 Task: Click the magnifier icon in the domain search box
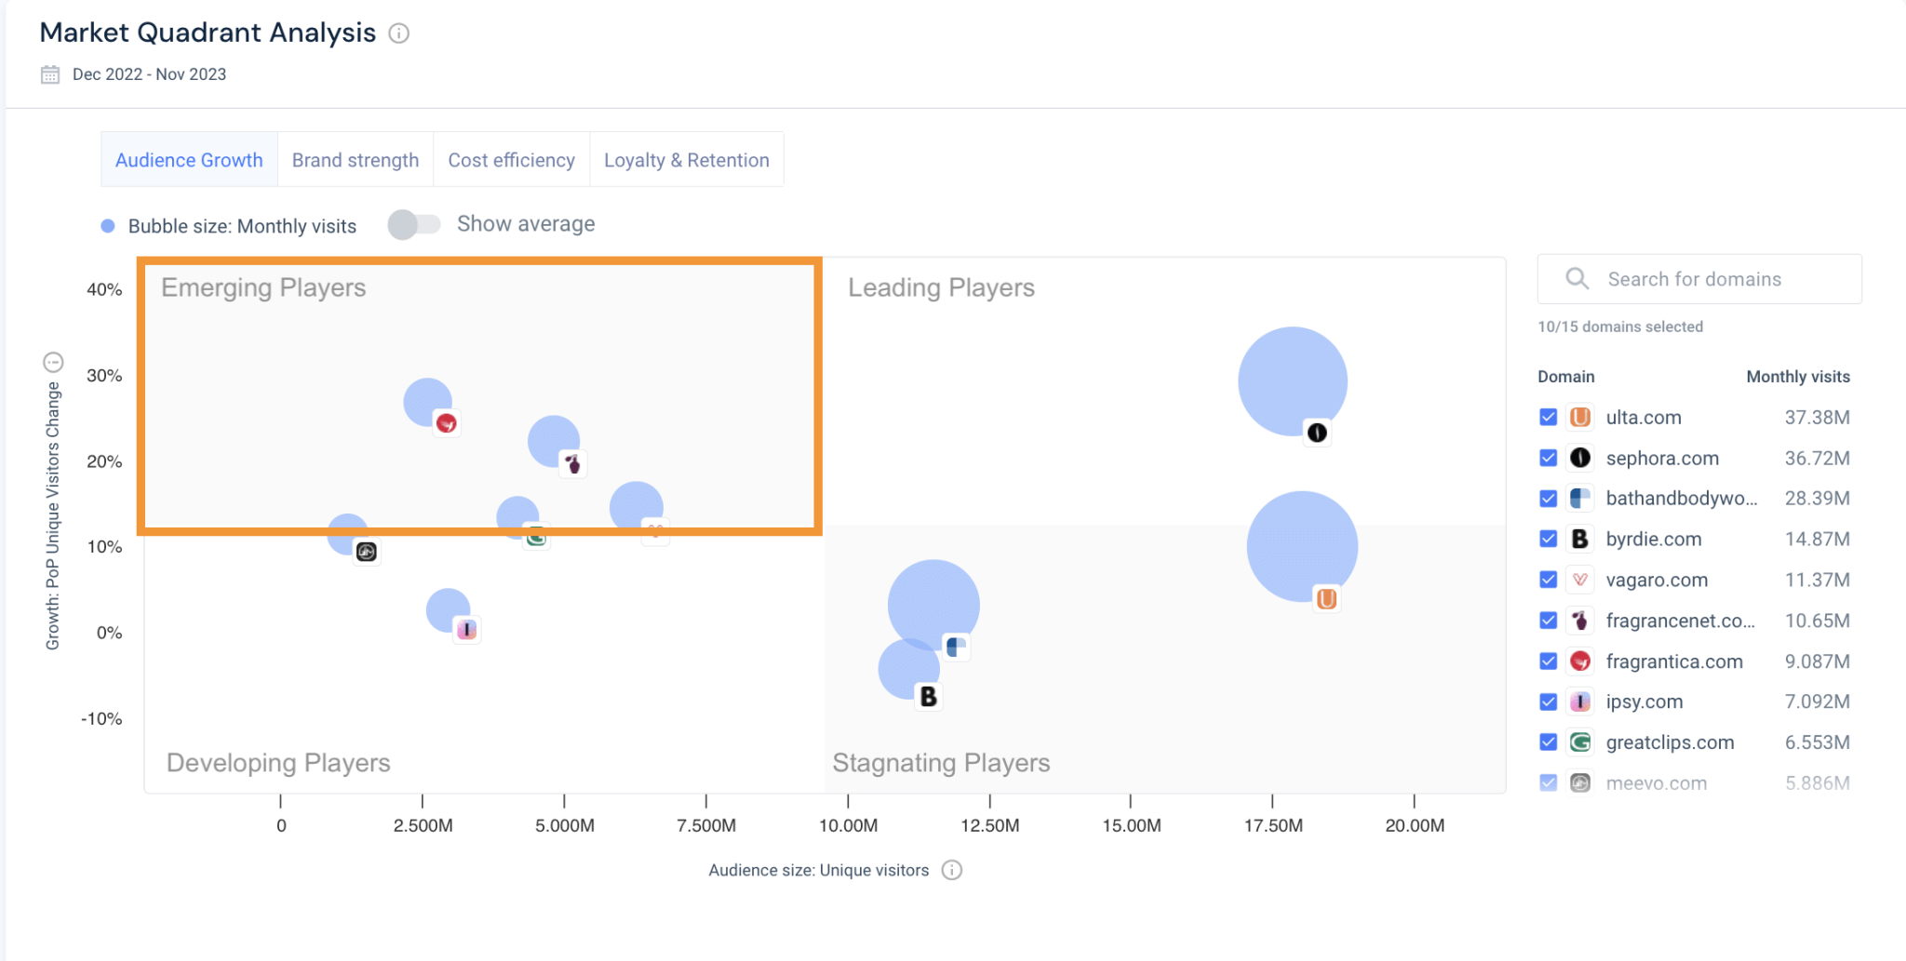pyautogui.click(x=1577, y=278)
